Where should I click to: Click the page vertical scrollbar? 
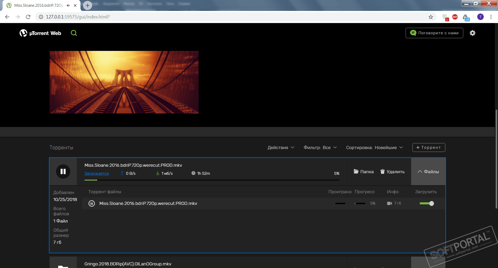point(496,158)
